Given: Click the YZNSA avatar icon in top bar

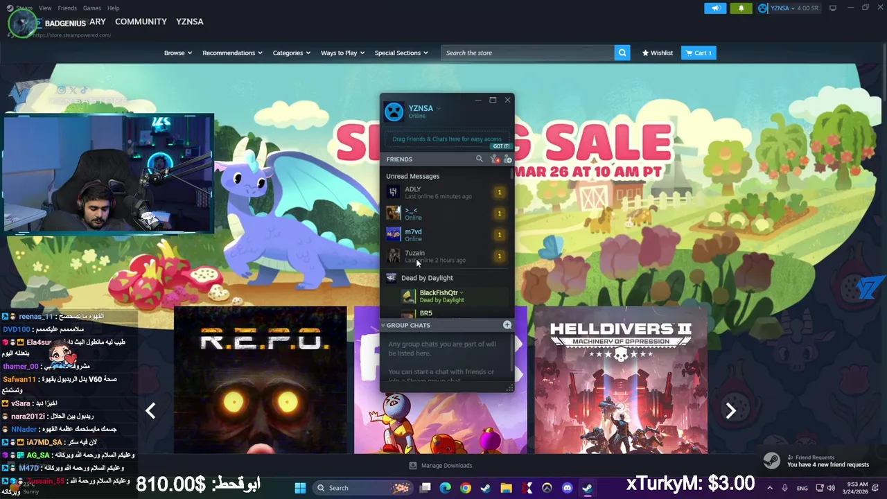Looking at the screenshot, I should (763, 8).
